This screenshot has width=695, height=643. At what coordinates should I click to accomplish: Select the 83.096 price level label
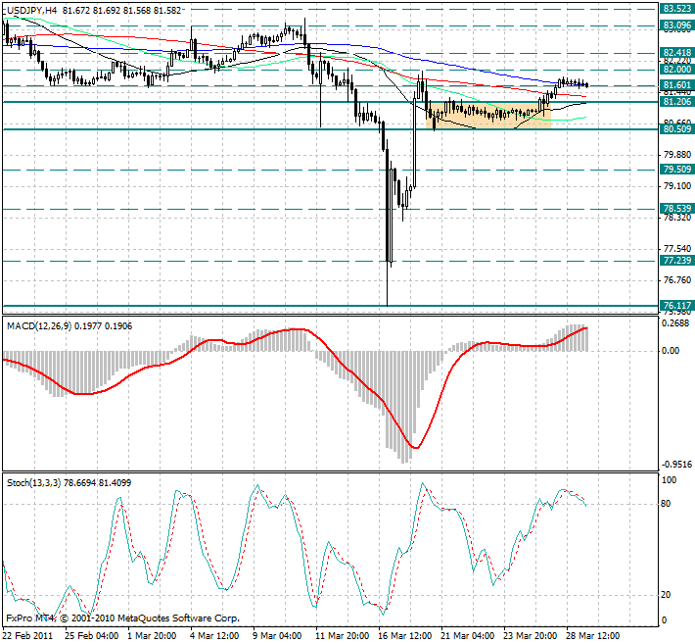click(x=676, y=25)
